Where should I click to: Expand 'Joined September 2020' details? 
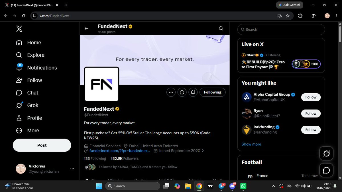[179, 151]
